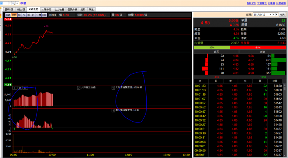The width and height of the screenshot is (288, 158).
Task: Toggle the 浮 button in chart toolbar
Action: pos(29,15)
